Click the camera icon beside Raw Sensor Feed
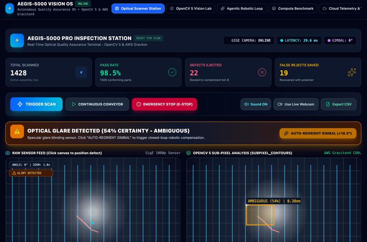This screenshot has height=242, width=367. point(8,153)
